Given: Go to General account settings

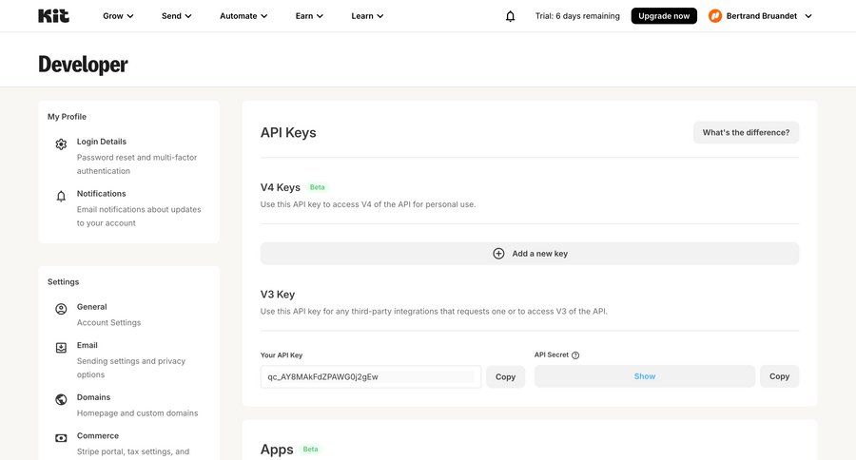Looking at the screenshot, I should 91,307.
